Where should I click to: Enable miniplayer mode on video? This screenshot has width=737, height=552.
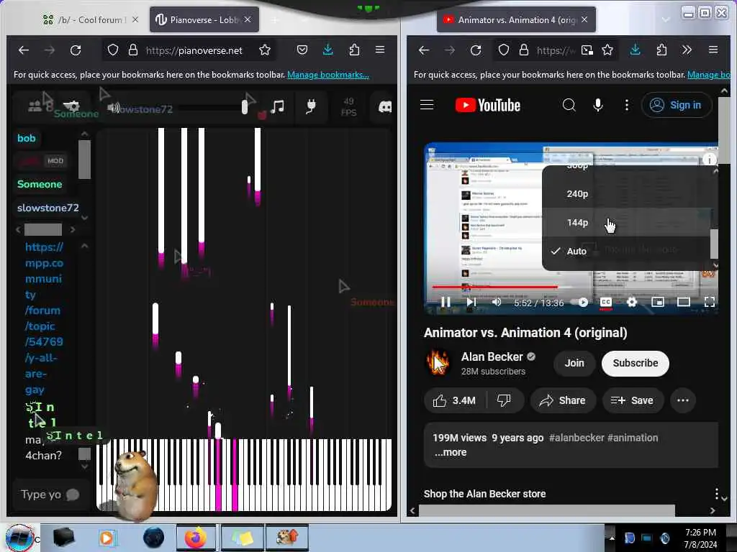pyautogui.click(x=658, y=303)
